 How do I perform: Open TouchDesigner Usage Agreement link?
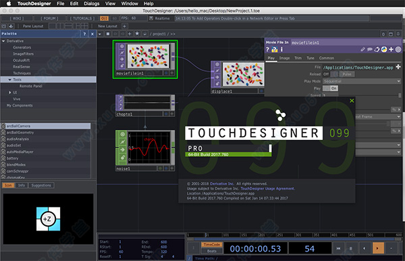[267, 189]
